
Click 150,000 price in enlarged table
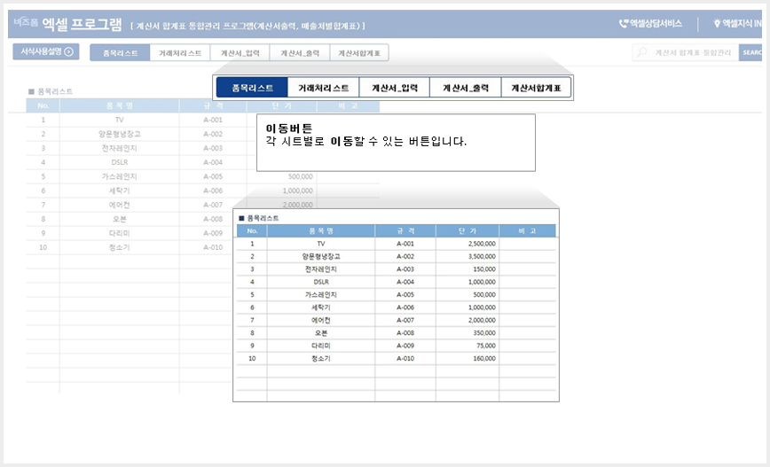pyautogui.click(x=484, y=269)
